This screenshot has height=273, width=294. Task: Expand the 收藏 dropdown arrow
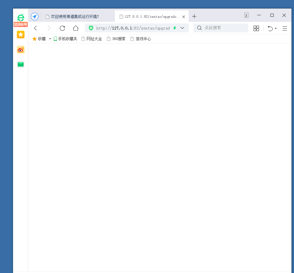[50, 39]
